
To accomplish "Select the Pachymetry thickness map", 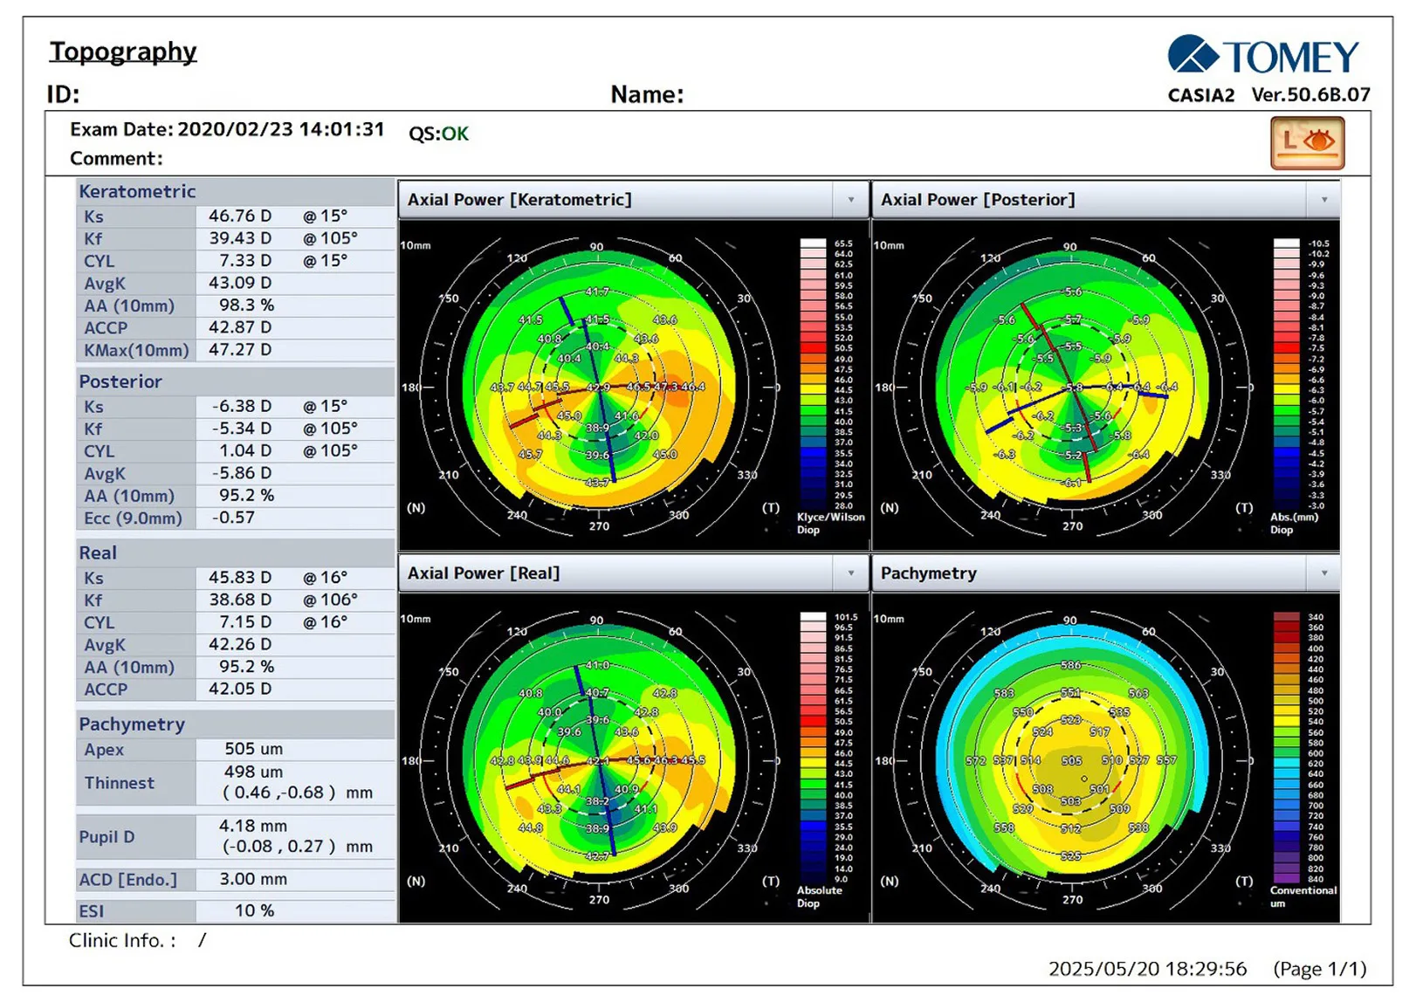I will 1072,758.
